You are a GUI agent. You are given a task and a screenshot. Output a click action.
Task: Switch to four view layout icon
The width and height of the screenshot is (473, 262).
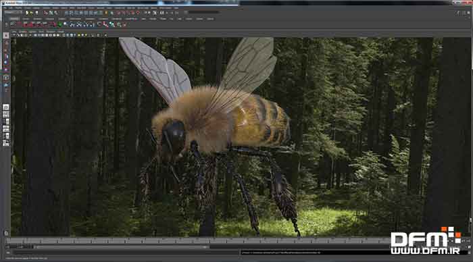click(6, 115)
